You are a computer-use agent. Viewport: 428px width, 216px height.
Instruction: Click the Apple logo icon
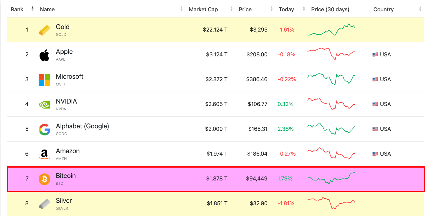click(x=44, y=55)
